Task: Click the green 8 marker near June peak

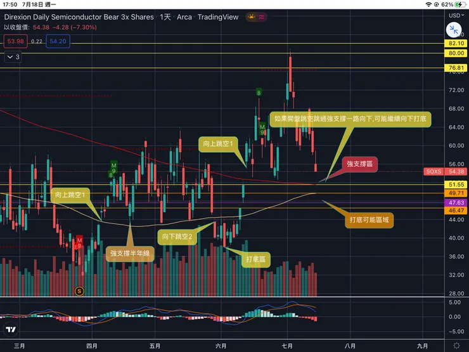Action: (x=259, y=93)
